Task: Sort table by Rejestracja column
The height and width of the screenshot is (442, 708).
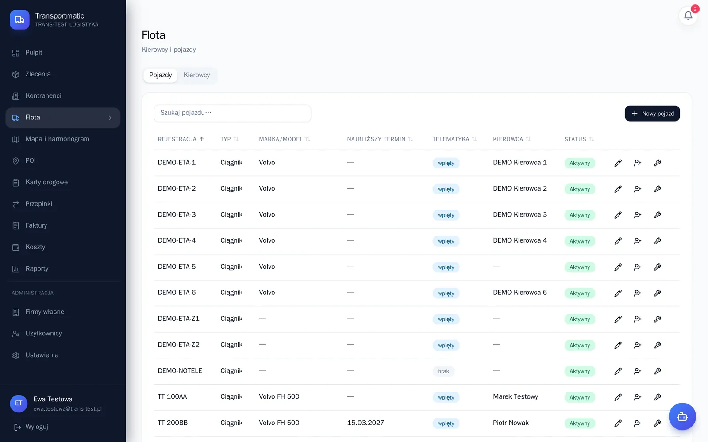Action: pos(181,139)
